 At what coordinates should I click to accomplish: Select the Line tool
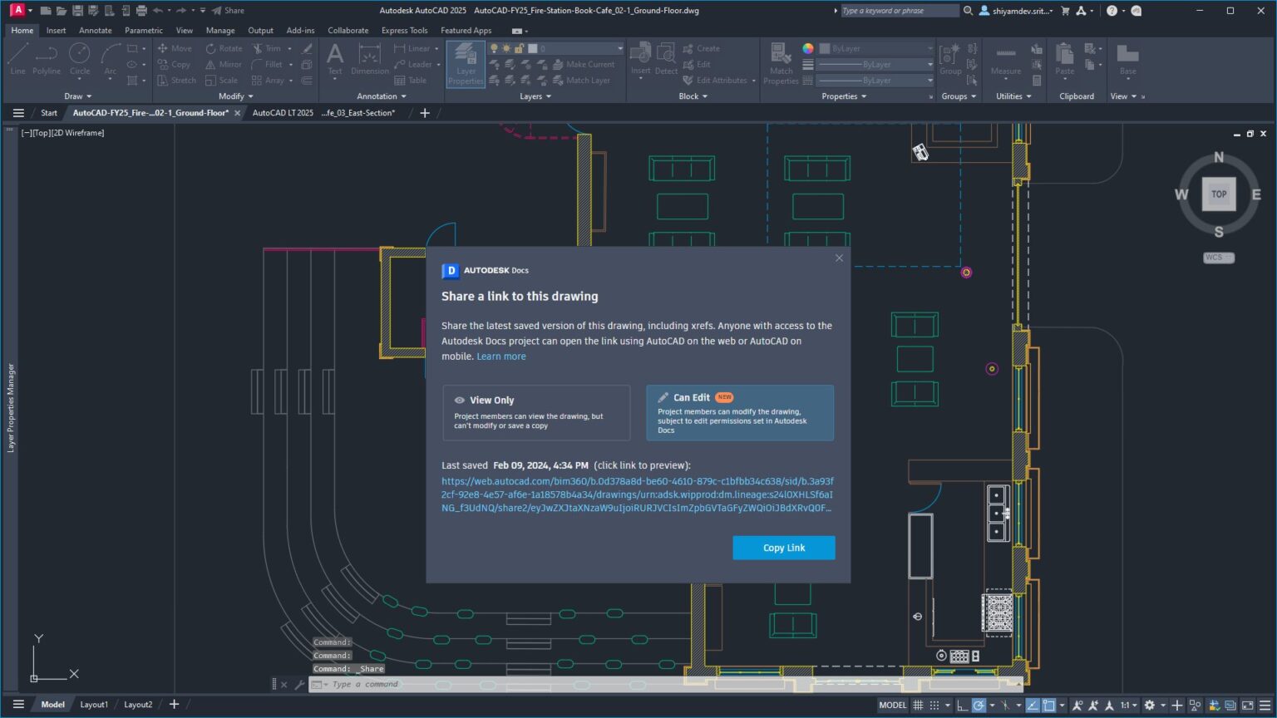click(x=17, y=58)
